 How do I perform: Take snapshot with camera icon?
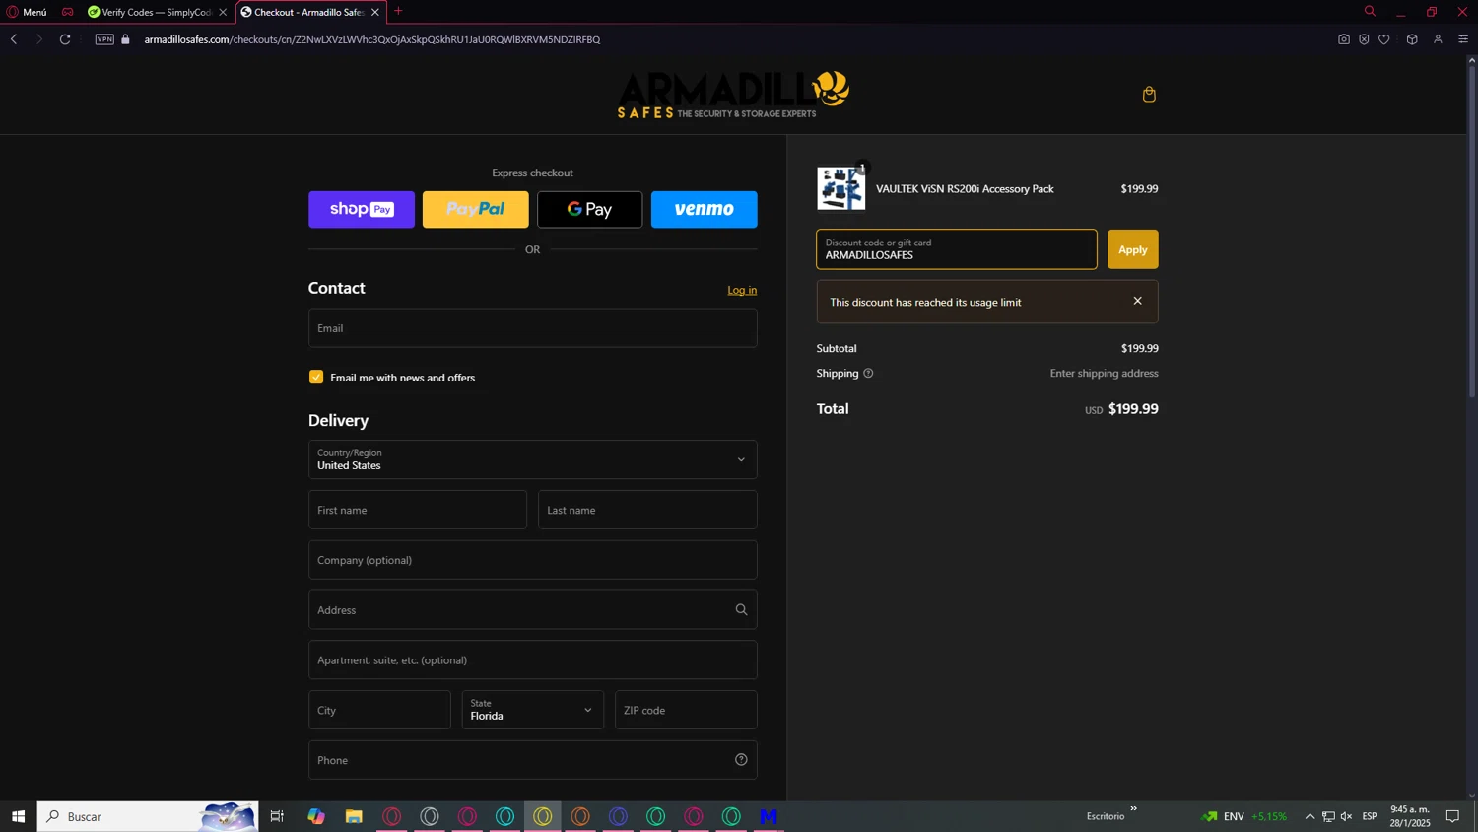pyautogui.click(x=1344, y=39)
